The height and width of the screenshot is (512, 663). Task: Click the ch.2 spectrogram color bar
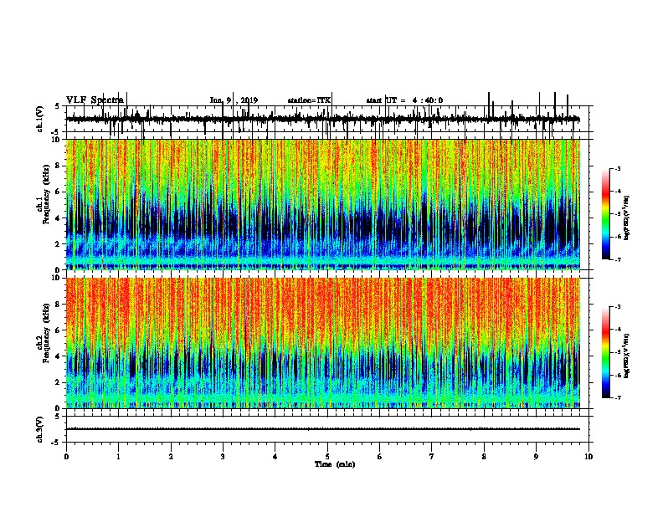pos(605,352)
